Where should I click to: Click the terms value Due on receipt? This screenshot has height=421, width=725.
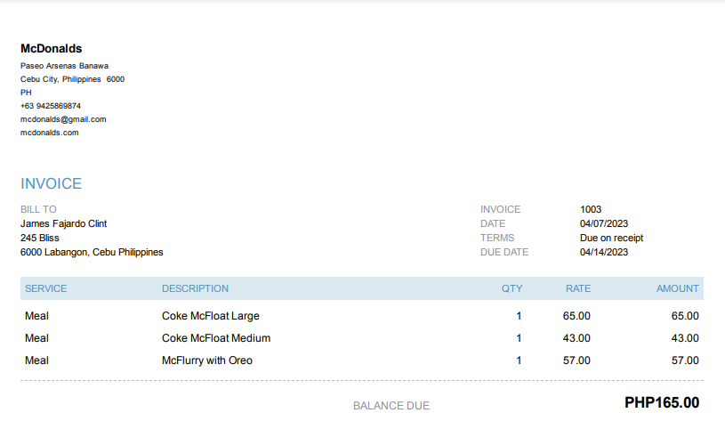click(x=611, y=239)
